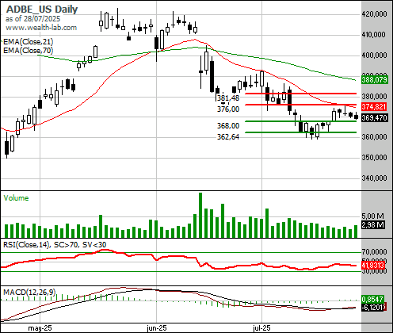
Task: Click the 380,000 price axis label
Action: 374,97
